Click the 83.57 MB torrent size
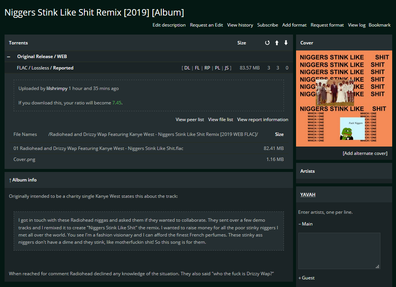The height and width of the screenshot is (287, 396). [x=250, y=68]
